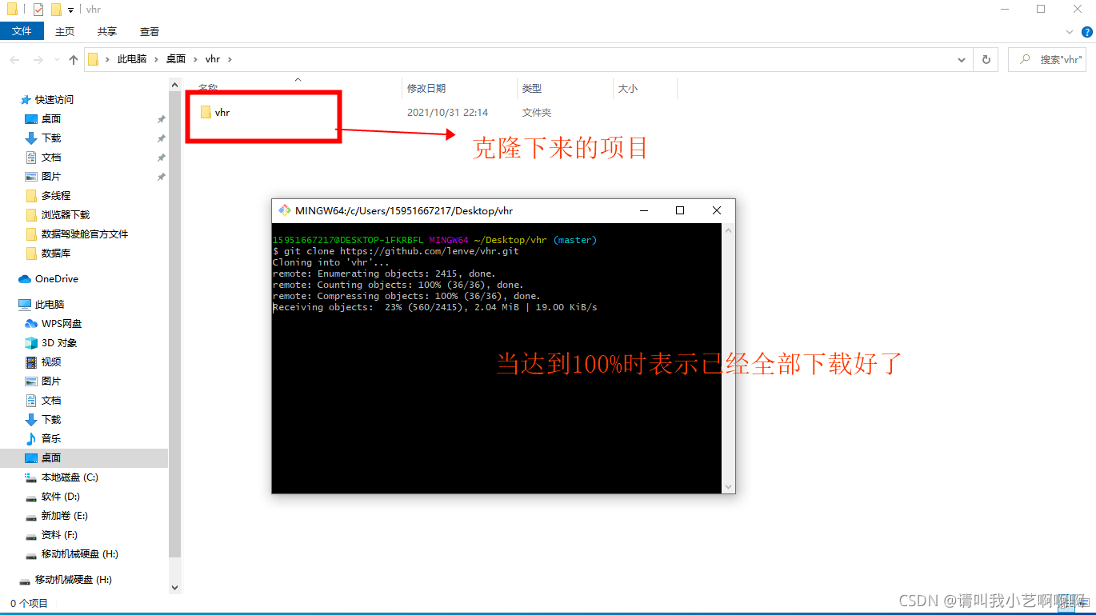Open 3D 对象 folder
Viewport: 1096px width, 615px height.
pyautogui.click(x=59, y=343)
